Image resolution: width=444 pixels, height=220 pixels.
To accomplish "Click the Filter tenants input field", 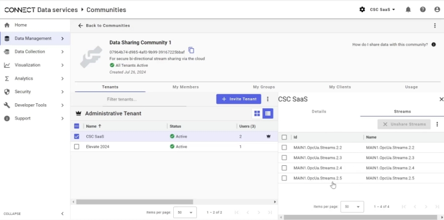I will 145,99.
